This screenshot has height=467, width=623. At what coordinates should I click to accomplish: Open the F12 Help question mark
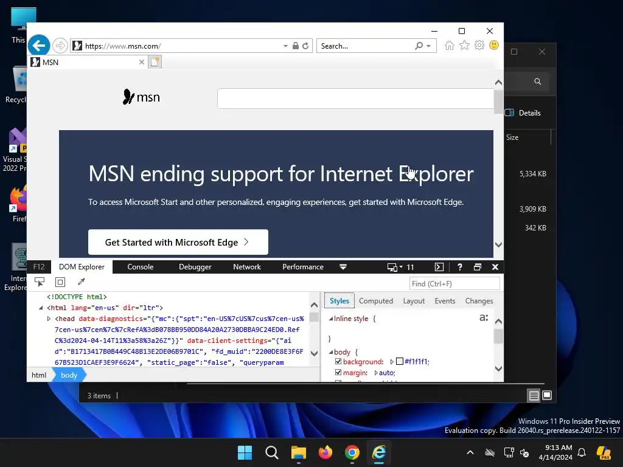click(x=460, y=267)
